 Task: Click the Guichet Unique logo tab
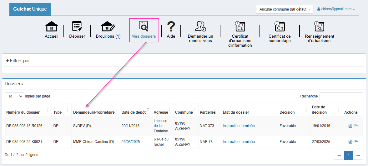pos(30,9)
